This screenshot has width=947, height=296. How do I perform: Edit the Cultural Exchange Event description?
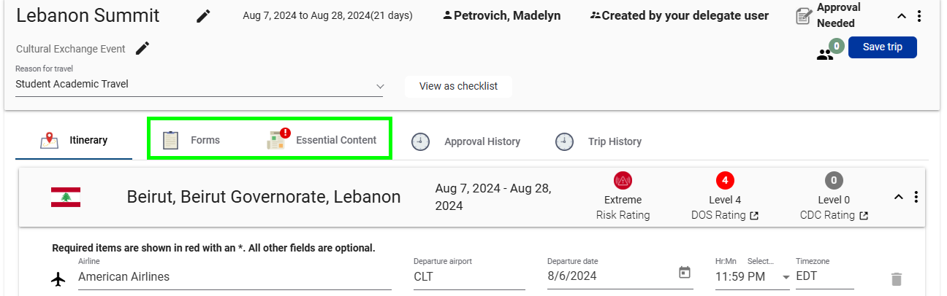(x=142, y=48)
